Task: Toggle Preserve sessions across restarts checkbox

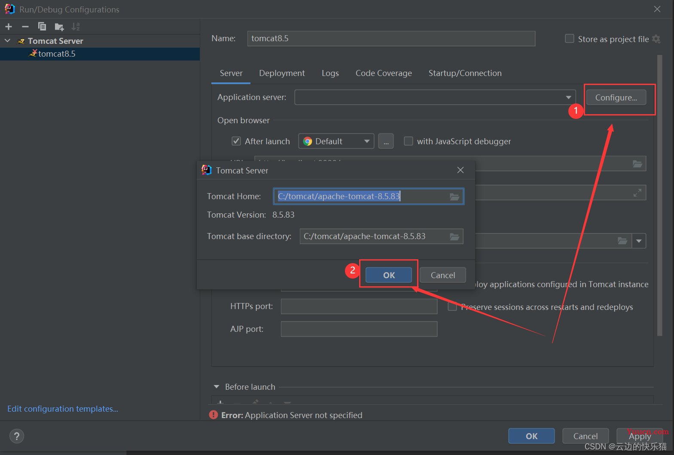Action: 452,307
